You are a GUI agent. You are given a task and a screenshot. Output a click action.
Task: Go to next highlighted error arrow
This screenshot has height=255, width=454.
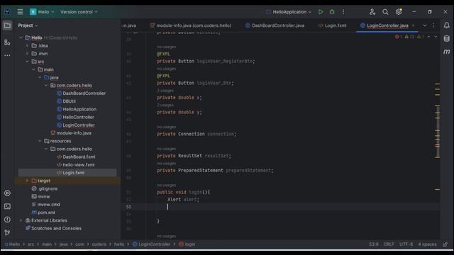click(436, 37)
